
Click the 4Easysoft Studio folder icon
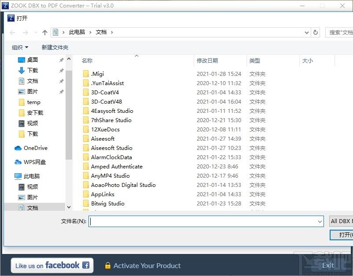86,111
